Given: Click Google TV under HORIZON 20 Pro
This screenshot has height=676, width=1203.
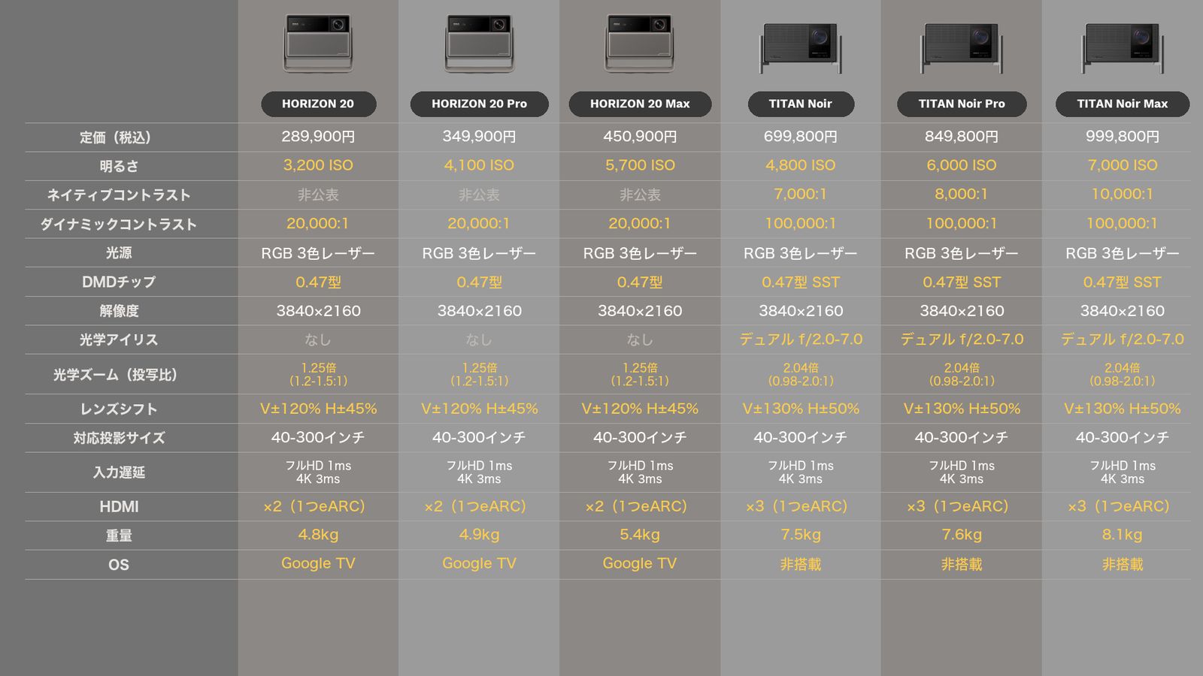Looking at the screenshot, I should (x=479, y=564).
